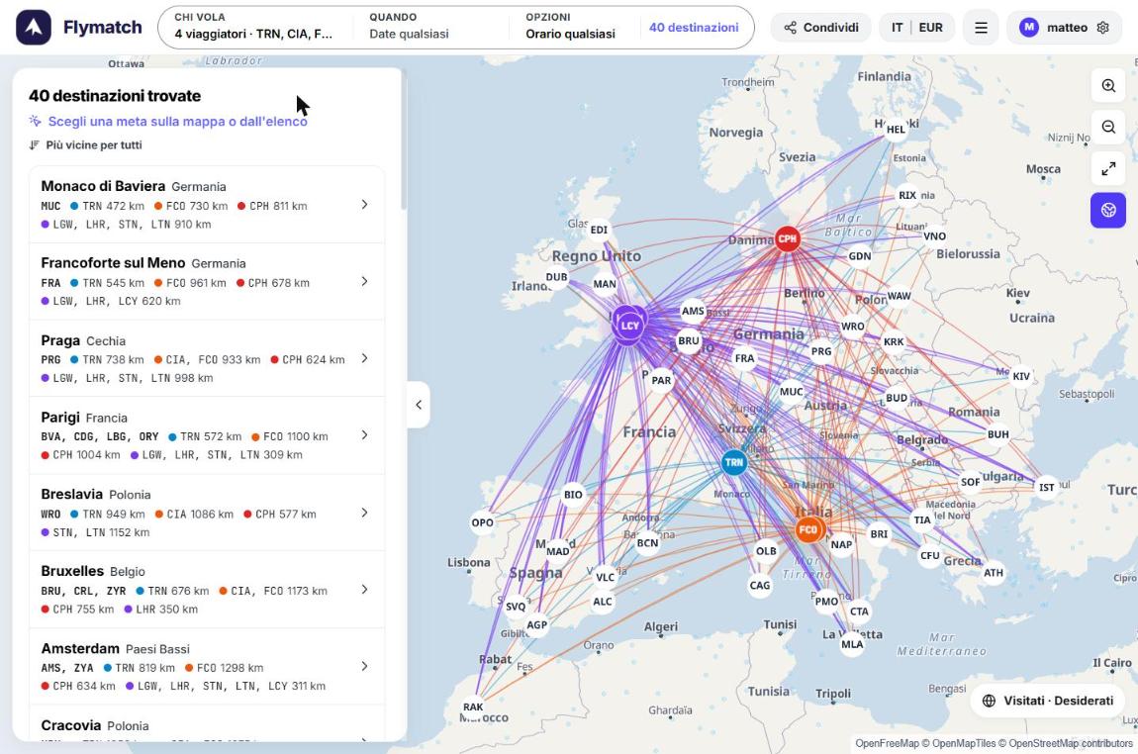Click the matteo avatar icon
The image size is (1138, 754).
tap(1028, 28)
